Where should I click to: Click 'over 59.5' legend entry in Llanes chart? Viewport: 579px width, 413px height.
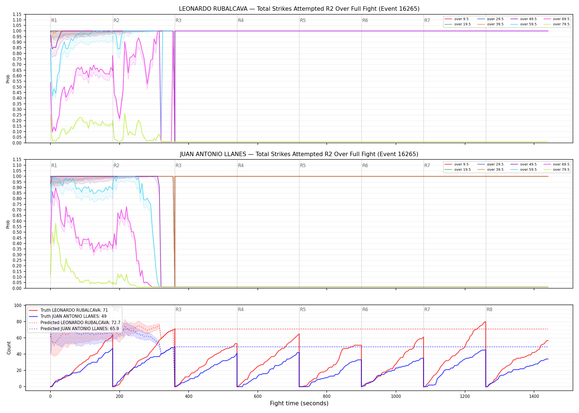point(524,170)
